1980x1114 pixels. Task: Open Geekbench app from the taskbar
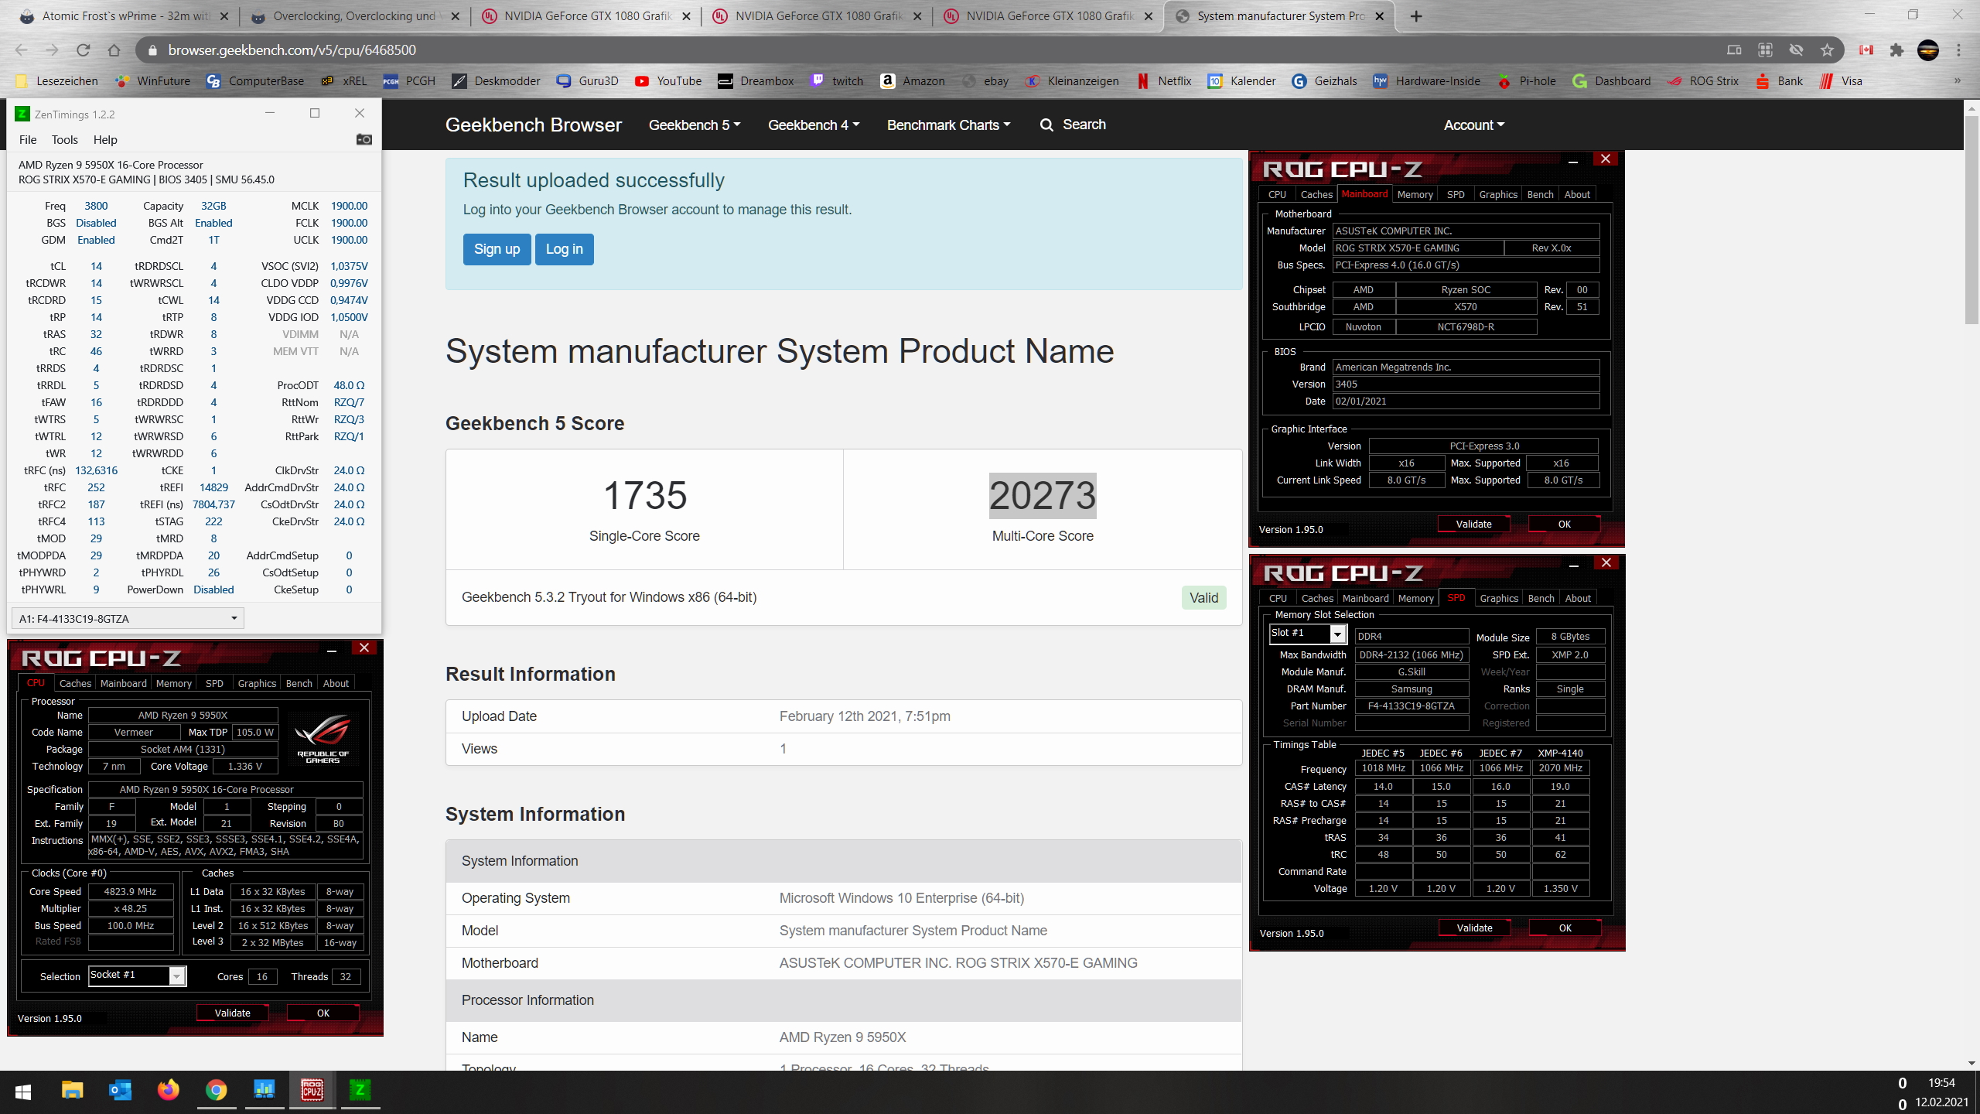click(264, 1091)
